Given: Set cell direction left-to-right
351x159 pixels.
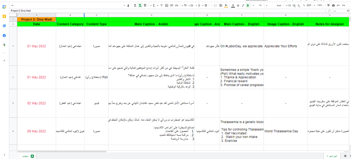Looking at the screenshot, I should click(140, 5).
